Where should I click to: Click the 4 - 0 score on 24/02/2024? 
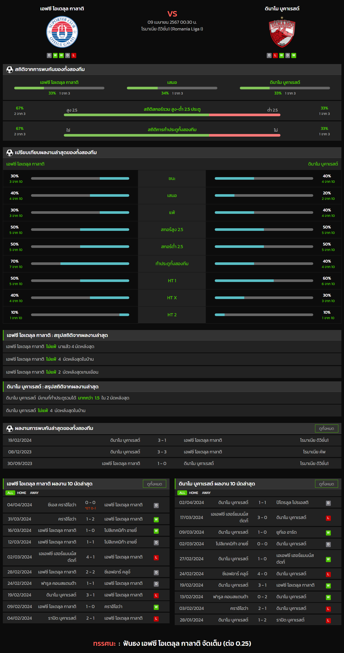coord(262,574)
